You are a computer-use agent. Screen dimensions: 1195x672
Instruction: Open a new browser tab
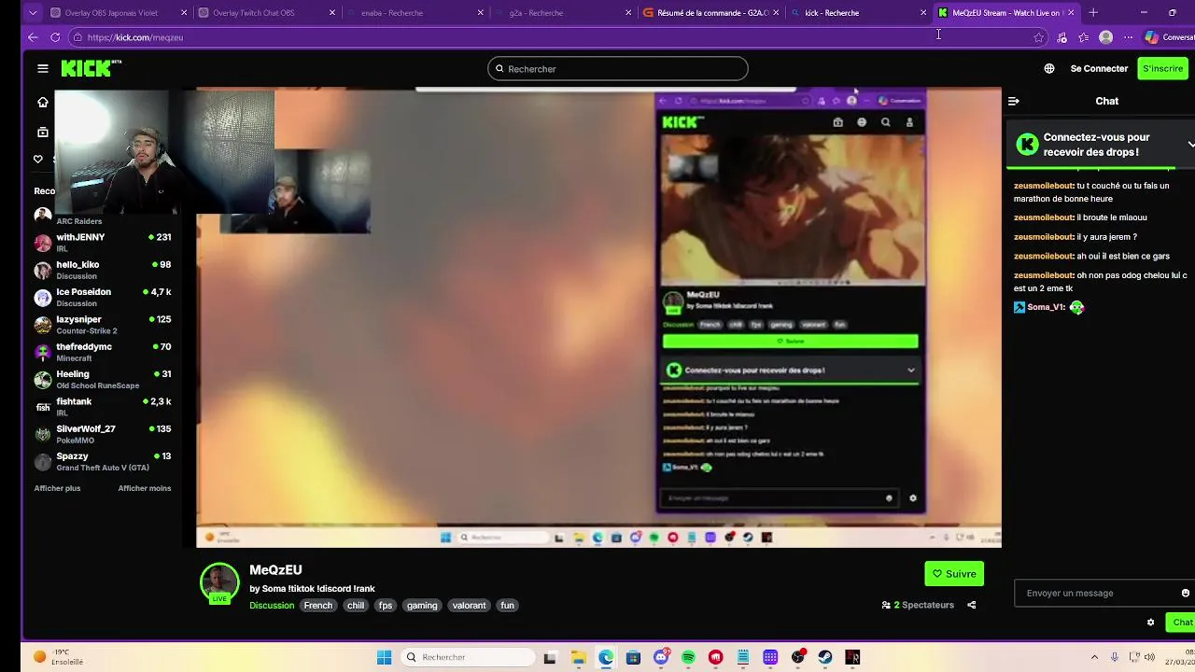point(1093,13)
